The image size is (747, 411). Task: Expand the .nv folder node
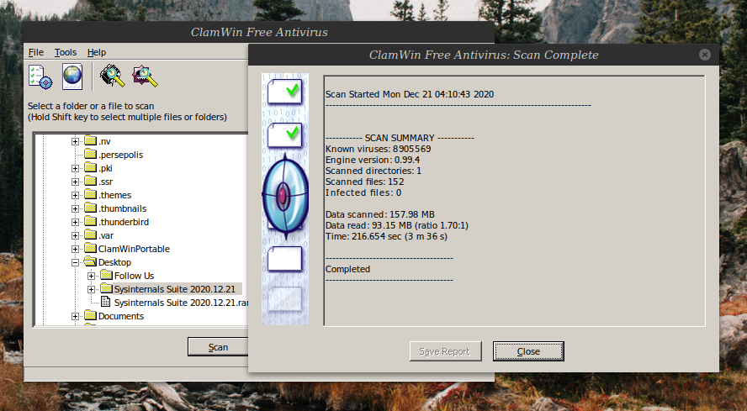click(75, 141)
